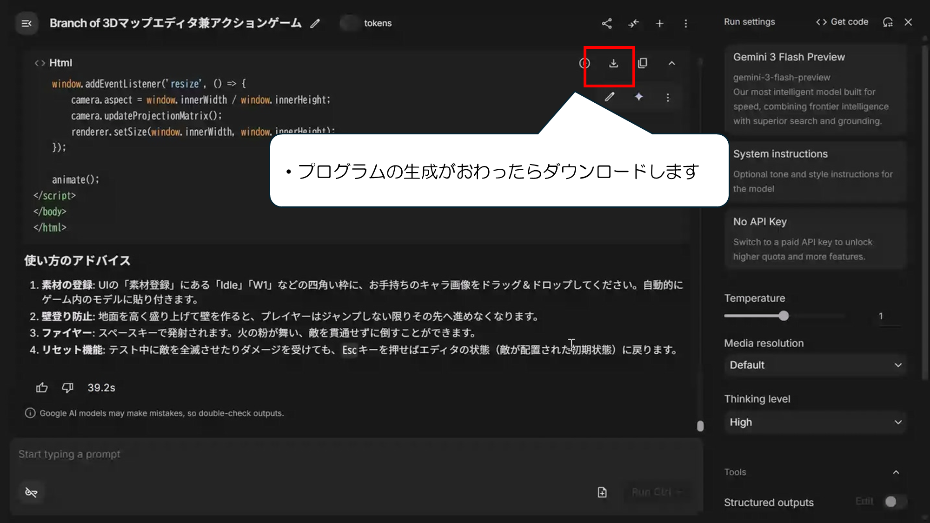Collapse the Tools section
The height and width of the screenshot is (523, 930).
(x=896, y=472)
